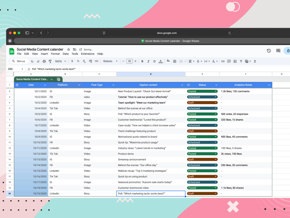This screenshot has width=290, height=218.
Task: Click the Redo icon in toolbar
Action: pos(38,61)
